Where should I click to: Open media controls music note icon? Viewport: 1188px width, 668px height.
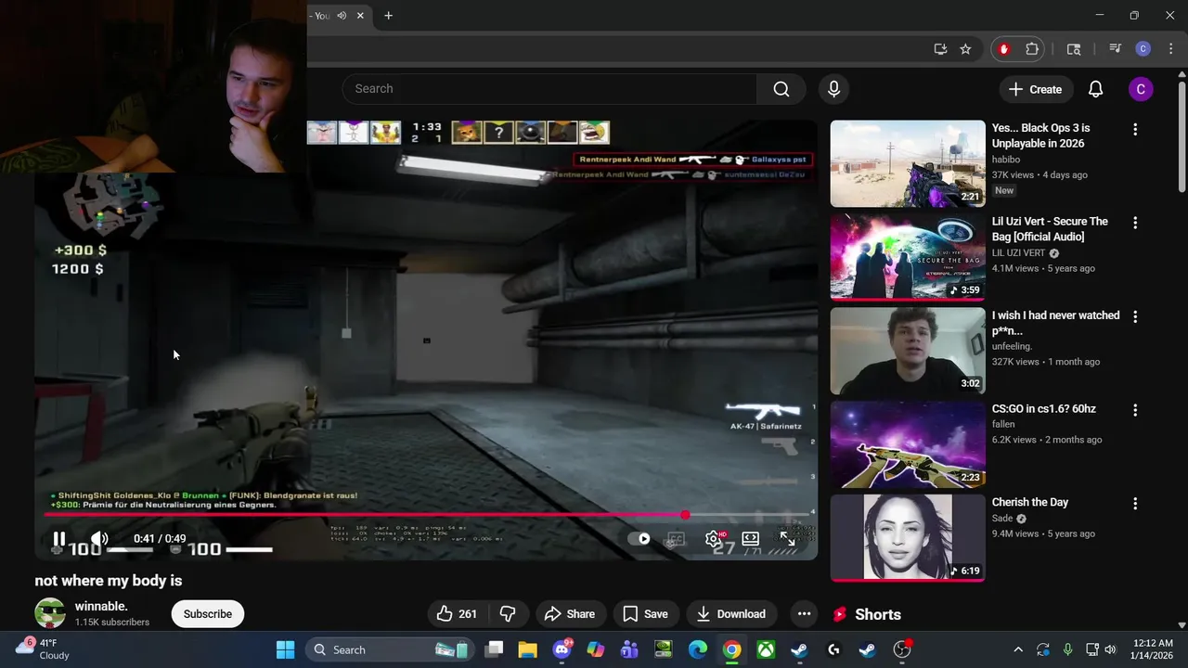[1116, 49]
